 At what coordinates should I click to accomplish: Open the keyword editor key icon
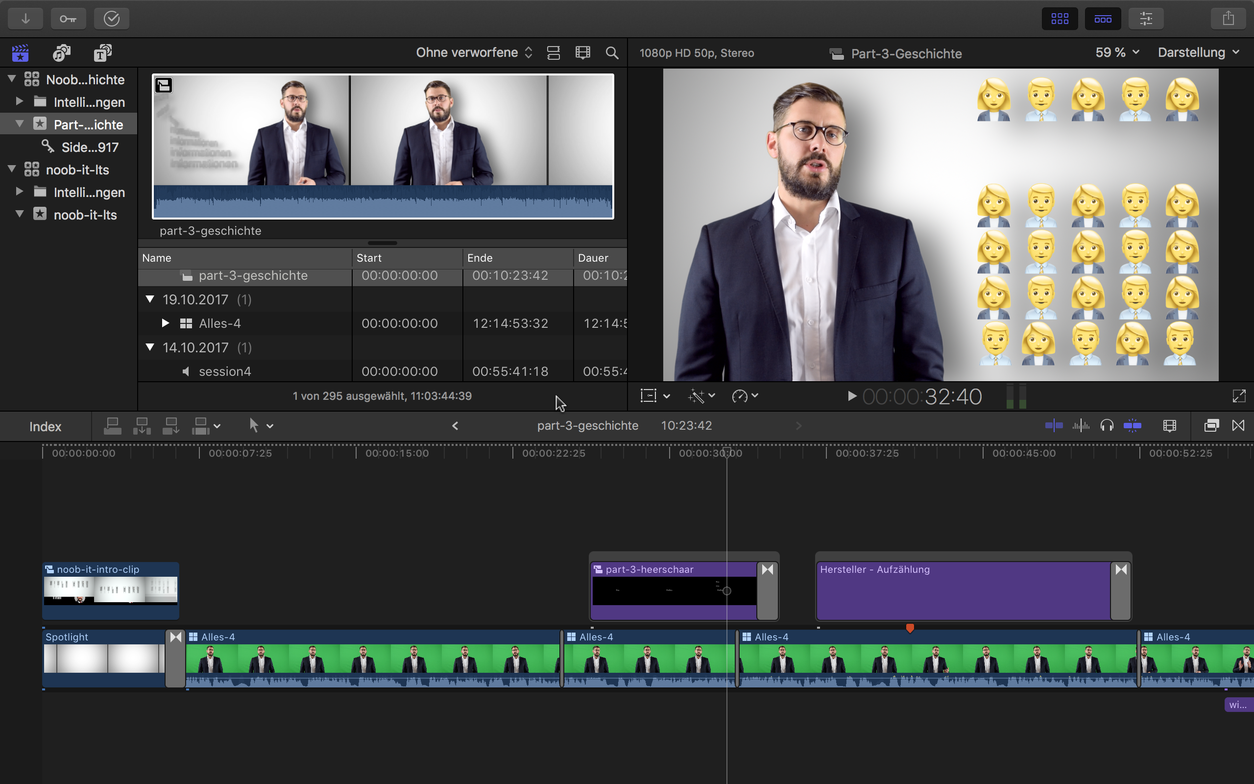click(x=69, y=19)
